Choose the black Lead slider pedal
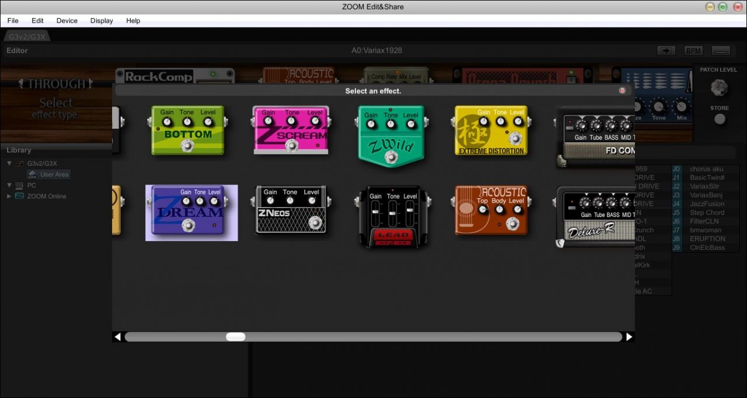747x398 pixels. pyautogui.click(x=393, y=217)
